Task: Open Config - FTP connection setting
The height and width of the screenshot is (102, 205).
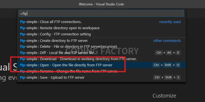Action: [x=101, y=34]
